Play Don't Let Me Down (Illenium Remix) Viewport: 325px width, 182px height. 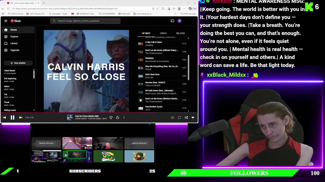pos(162,100)
